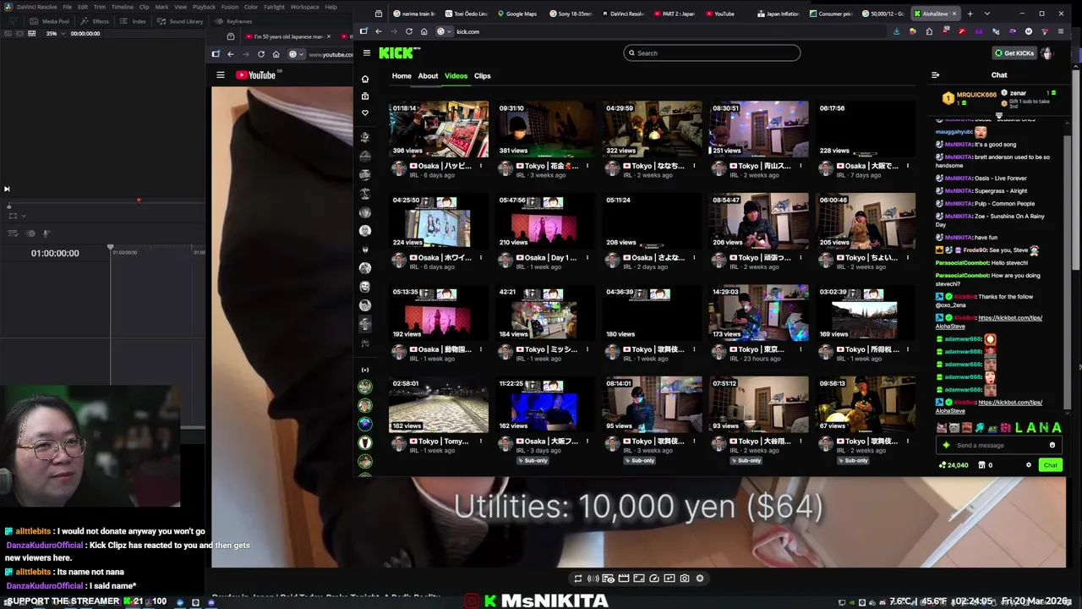The width and height of the screenshot is (1082, 609).
Task: Open the 08:30:51 Tokyo video thumbnail
Action: click(758, 129)
